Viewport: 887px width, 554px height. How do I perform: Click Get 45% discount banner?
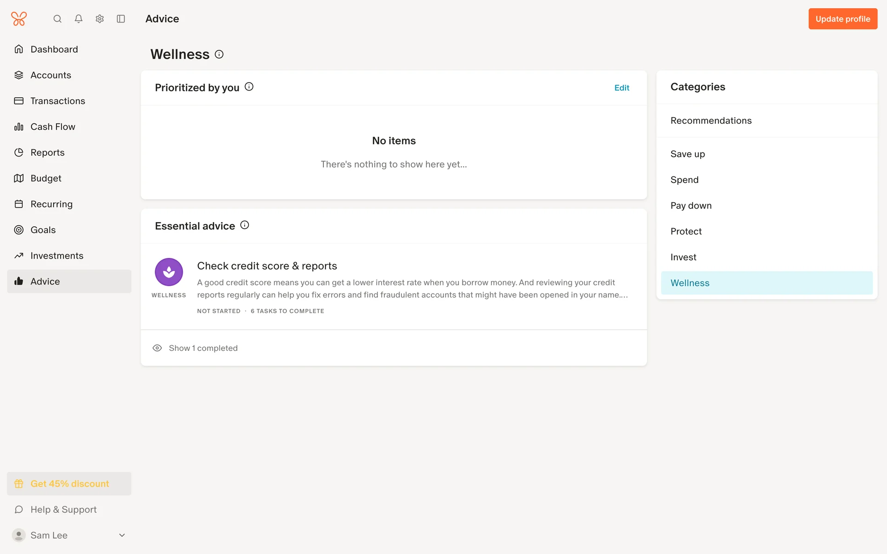69,483
